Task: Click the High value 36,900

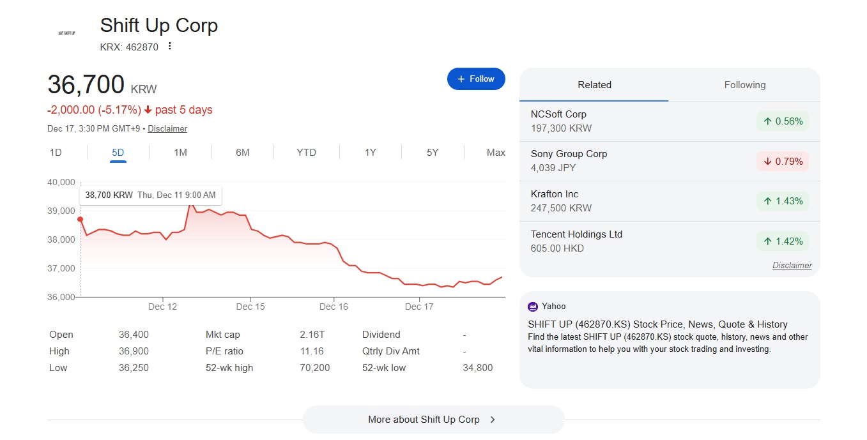Action: click(134, 351)
